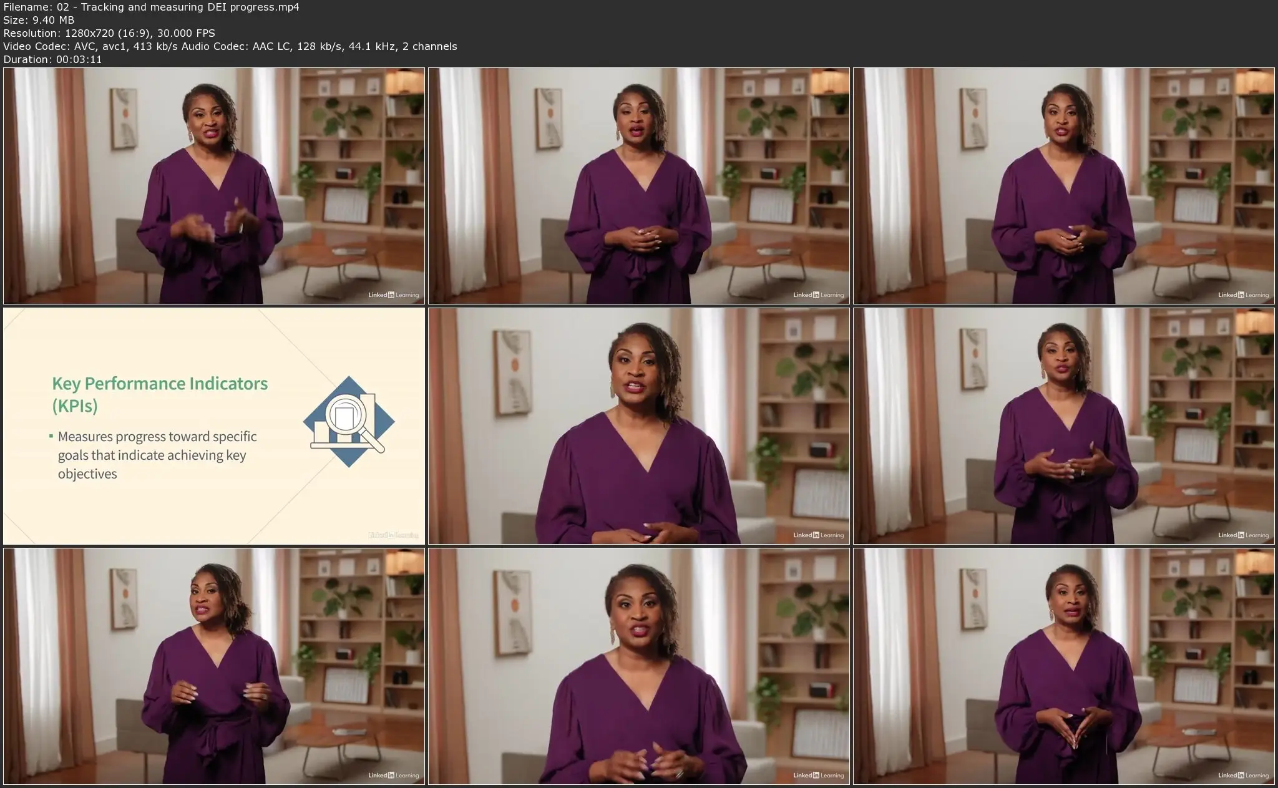Open the middle-row center close-up frame thumbnail
This screenshot has height=788, width=1278.
[x=639, y=426]
